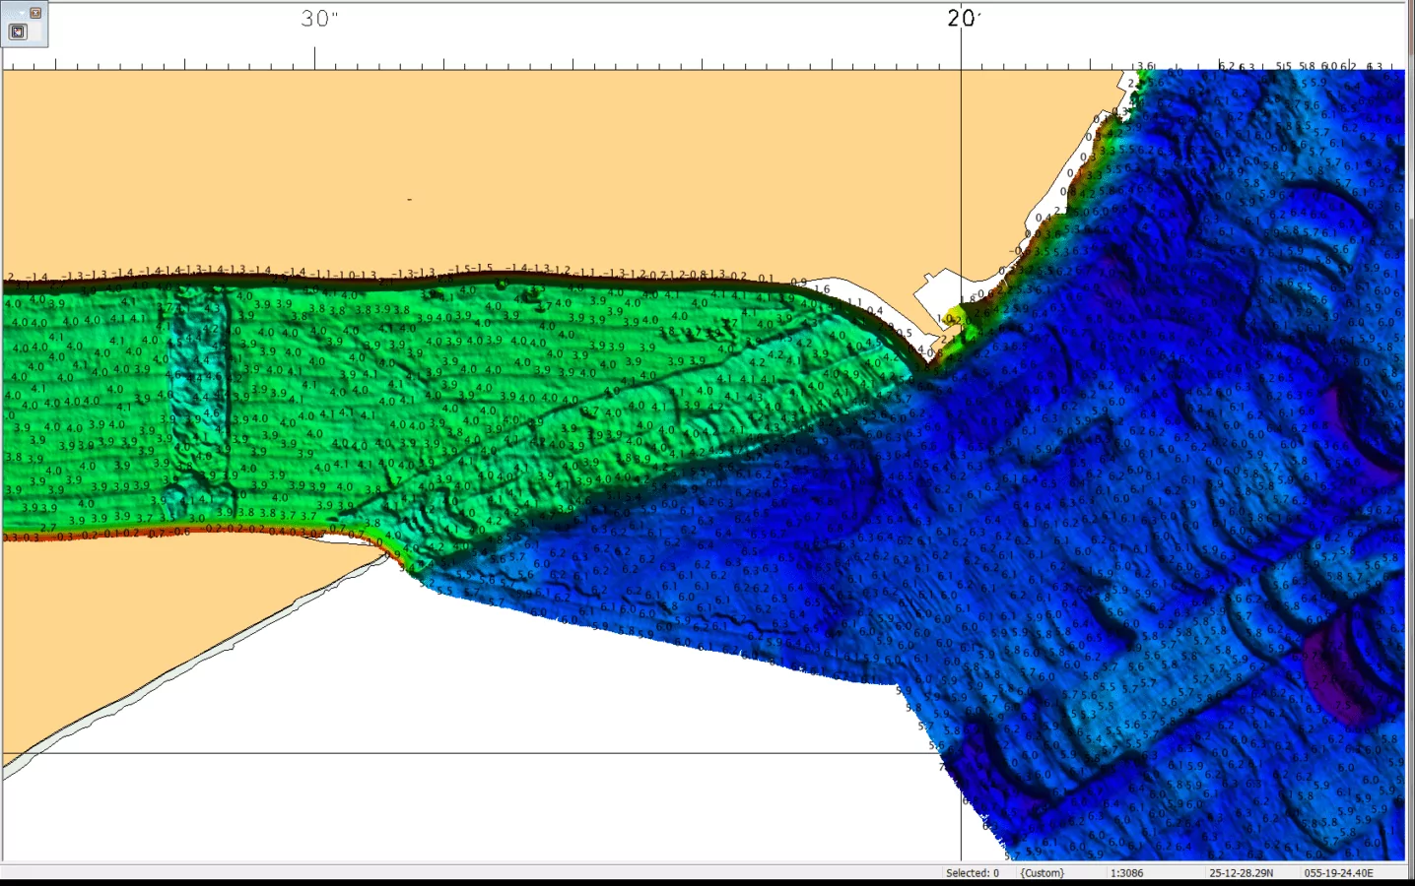The height and width of the screenshot is (886, 1415).
Task: Click the 30" label on the top ruler
Action: [317, 17]
